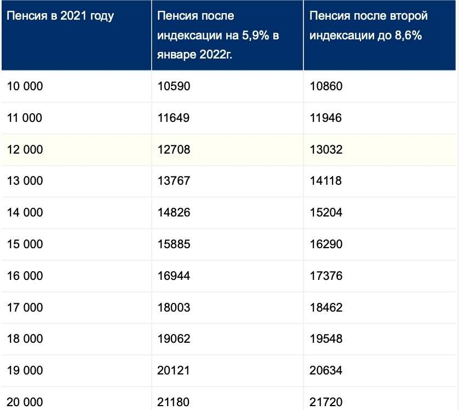The width and height of the screenshot is (459, 410).
Task: Click value 12708 in highlighted row
Action: click(x=173, y=149)
